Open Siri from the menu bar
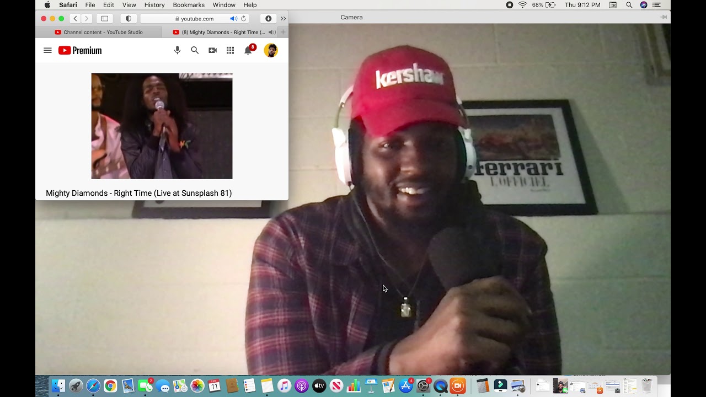 tap(644, 5)
